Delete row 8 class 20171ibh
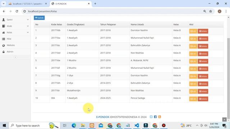 point(203,84)
